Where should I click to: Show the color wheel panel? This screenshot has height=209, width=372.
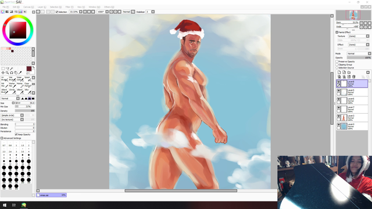pos(2,12)
